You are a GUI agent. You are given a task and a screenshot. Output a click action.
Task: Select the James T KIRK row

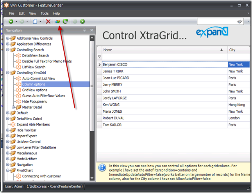click(176, 71)
